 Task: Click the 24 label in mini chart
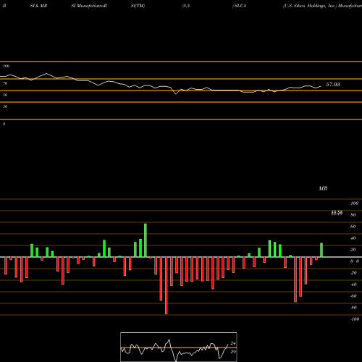[233, 343]
